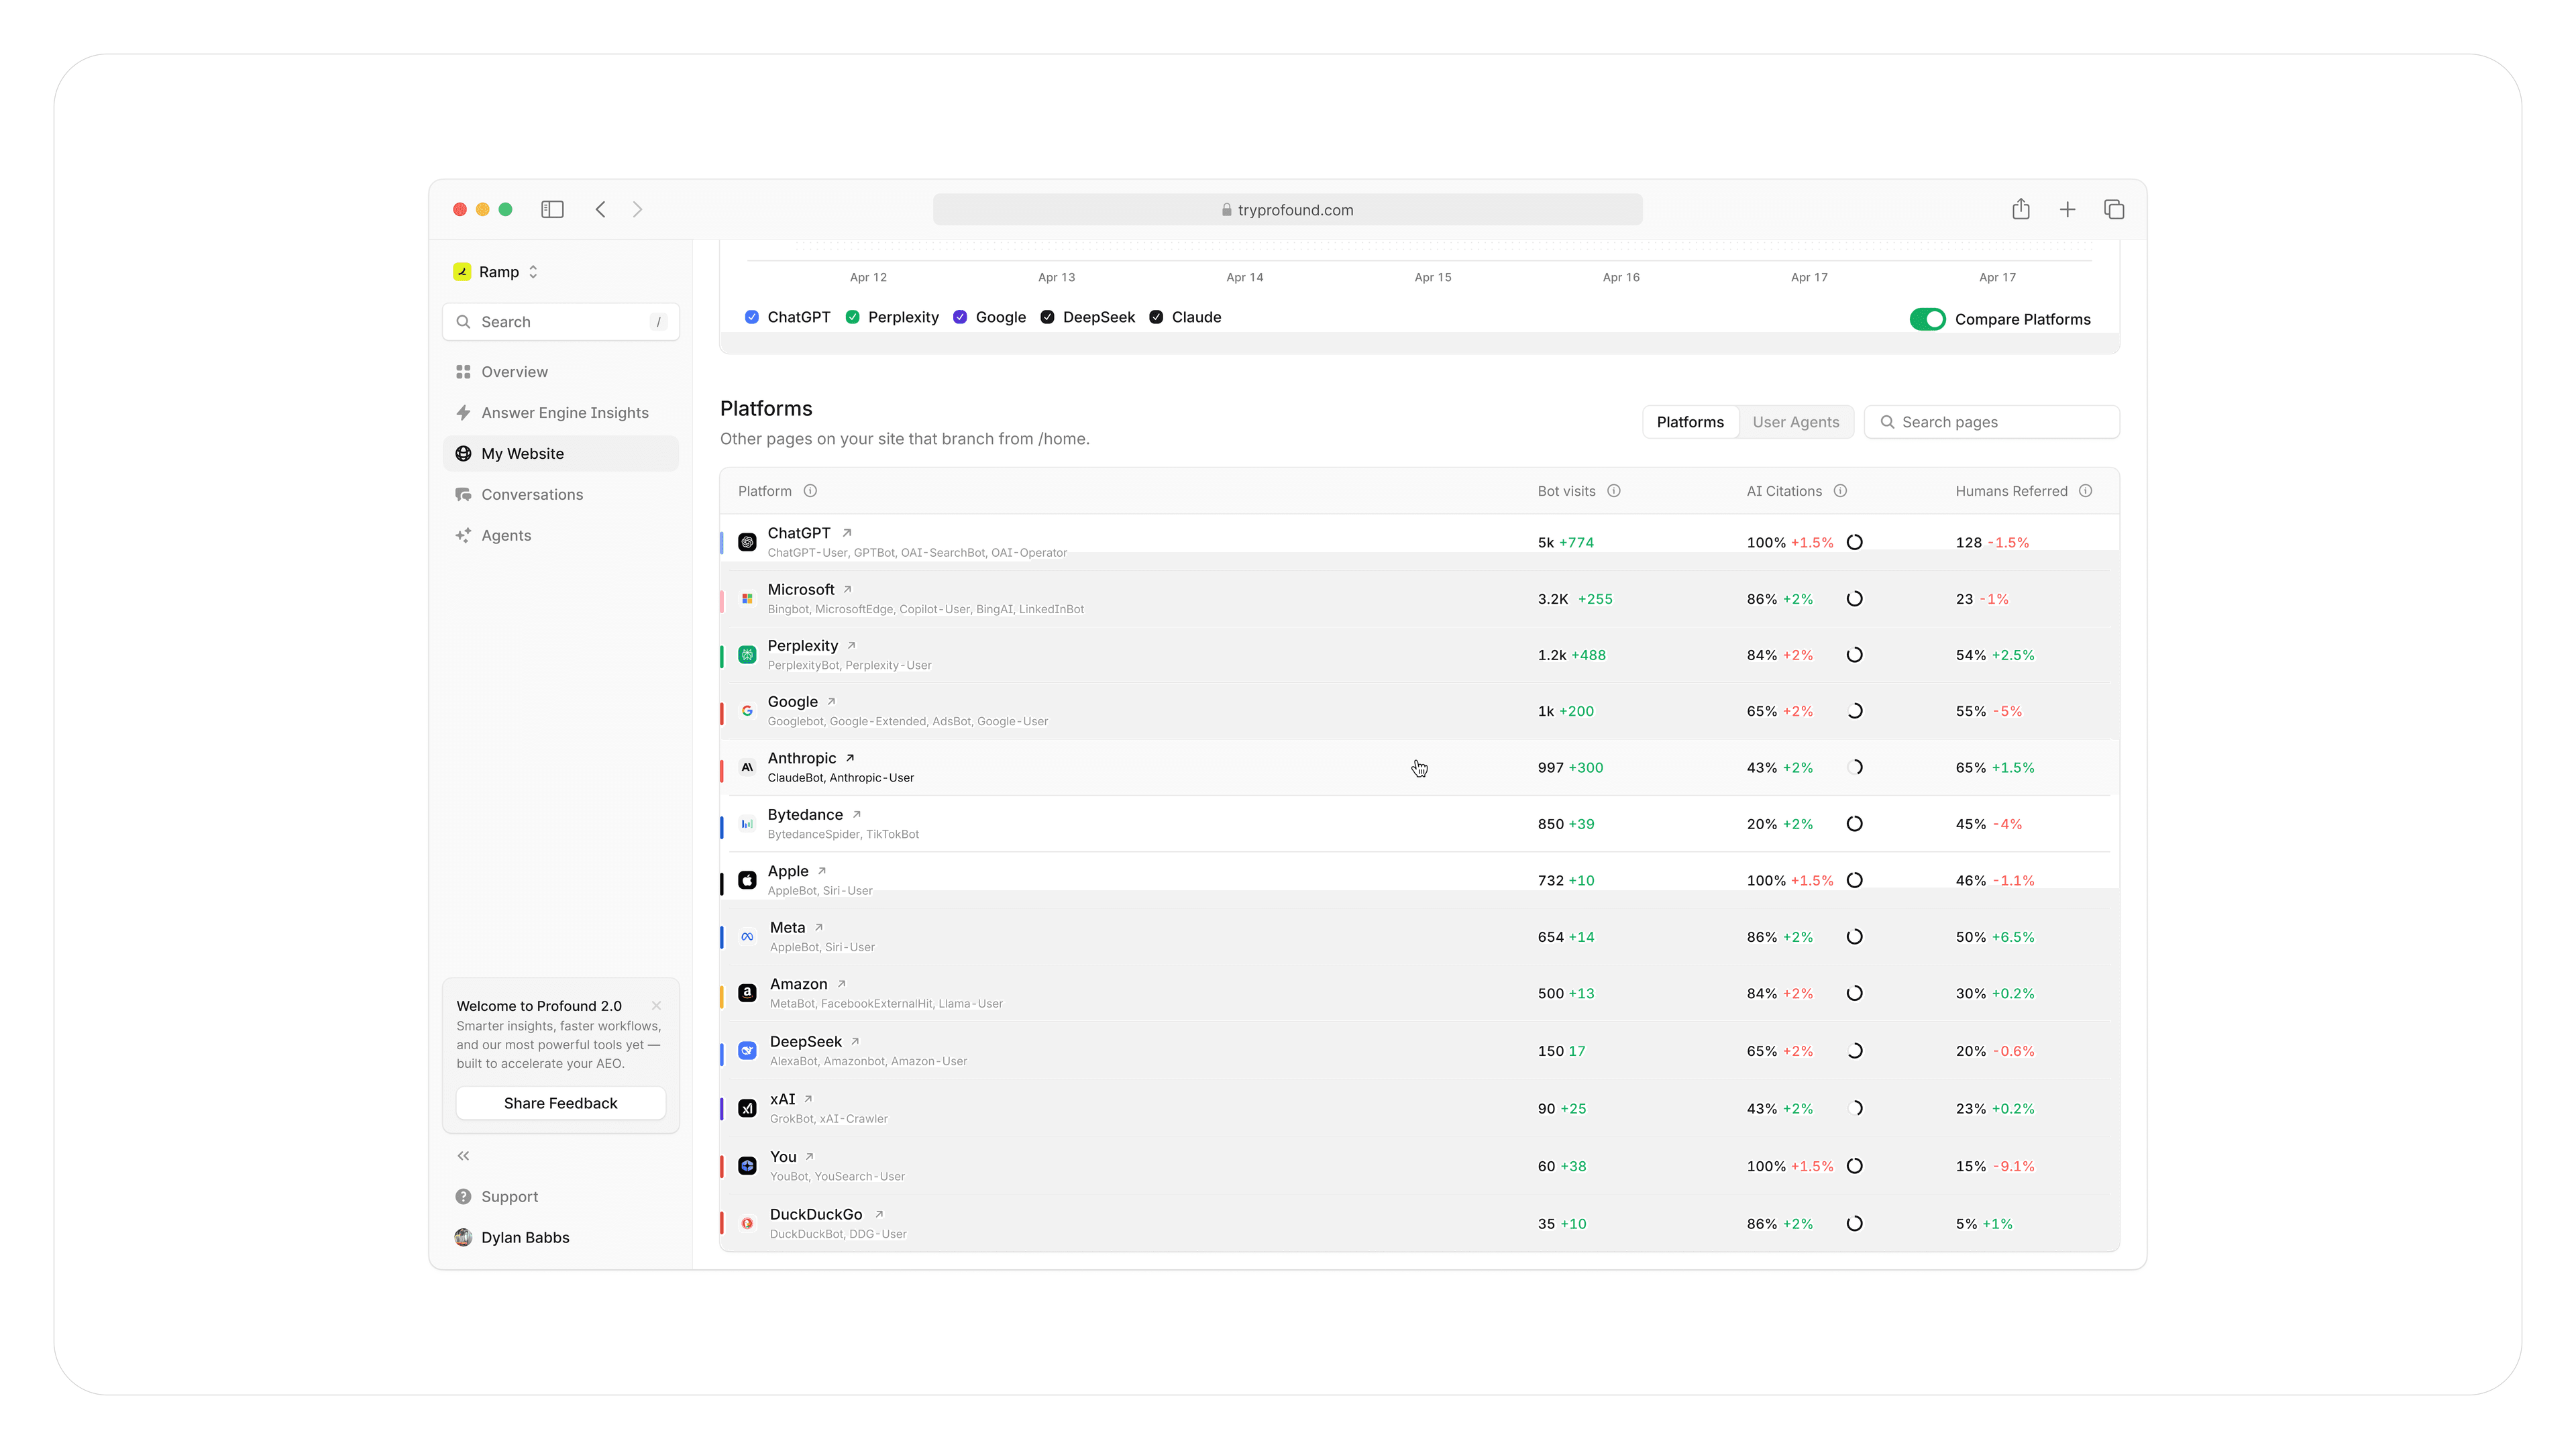The height and width of the screenshot is (1449, 2576).
Task: Click the Share Feedback button
Action: click(560, 1103)
